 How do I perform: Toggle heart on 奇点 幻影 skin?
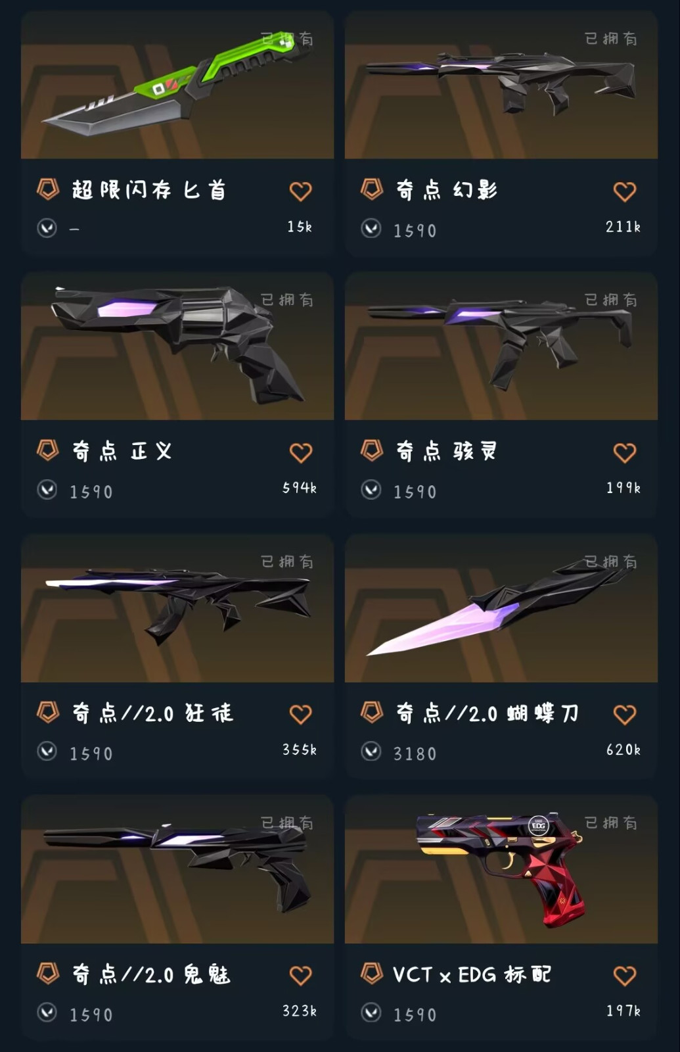[x=624, y=191]
